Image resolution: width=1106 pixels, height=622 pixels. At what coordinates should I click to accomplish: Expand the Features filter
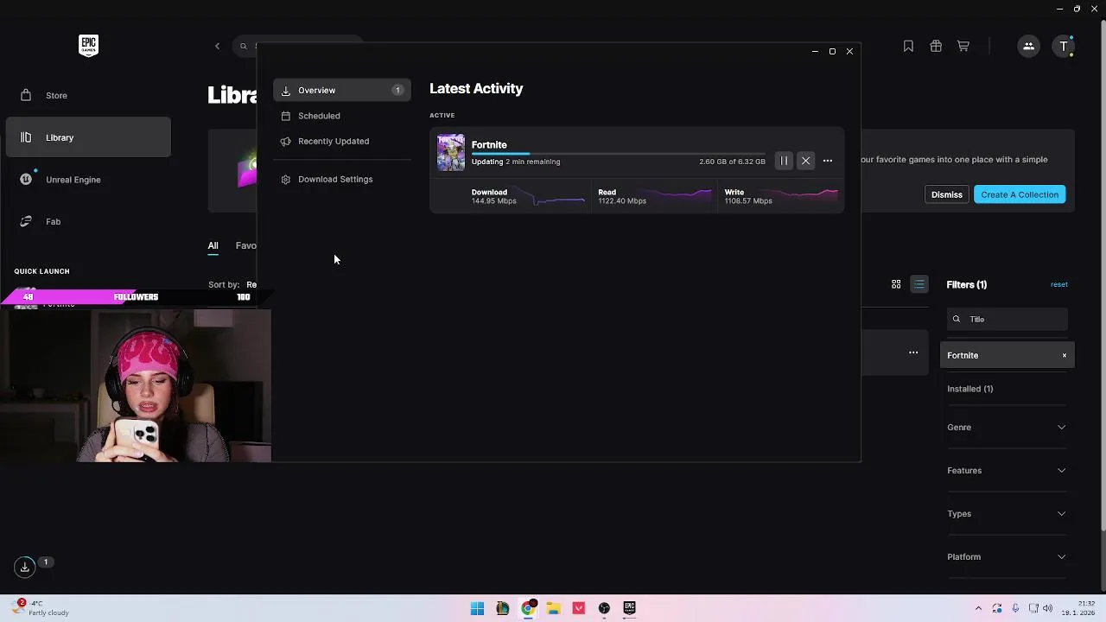pyautogui.click(x=1007, y=470)
